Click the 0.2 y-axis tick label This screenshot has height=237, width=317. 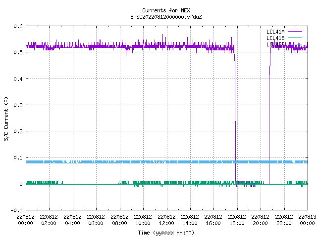coord(18,131)
